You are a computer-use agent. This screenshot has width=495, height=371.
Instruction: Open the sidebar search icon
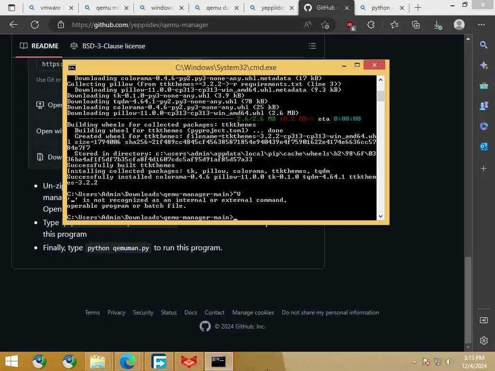[x=483, y=45]
